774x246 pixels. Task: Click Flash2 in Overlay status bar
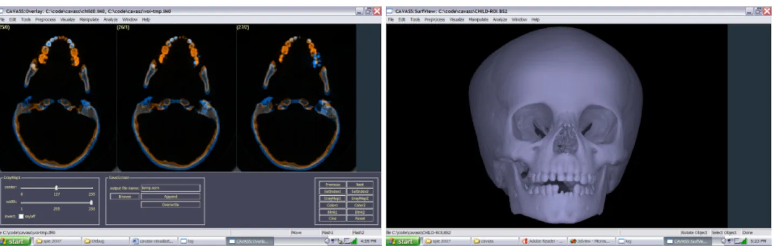coord(358,233)
